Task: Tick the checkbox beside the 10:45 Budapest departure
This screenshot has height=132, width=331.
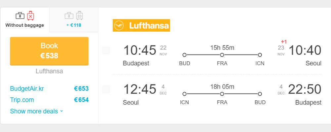Action: click(106, 50)
